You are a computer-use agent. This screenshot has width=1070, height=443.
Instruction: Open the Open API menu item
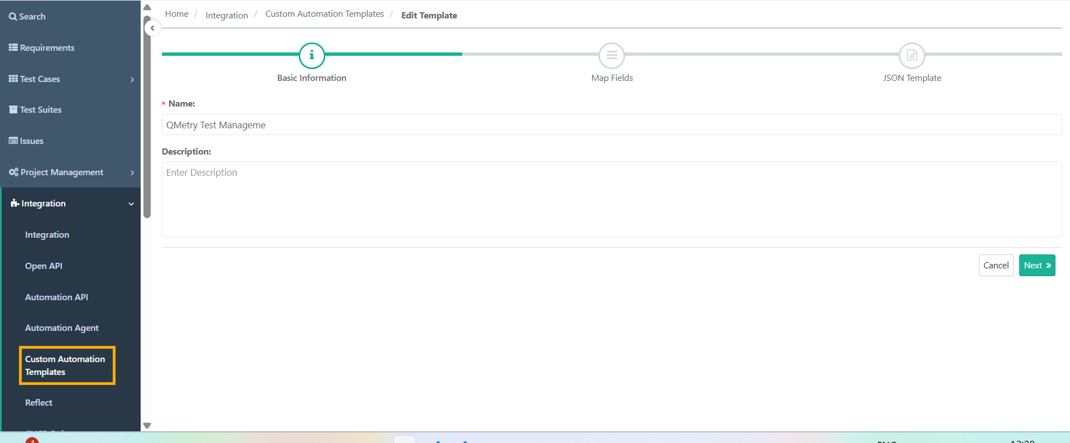tap(44, 266)
